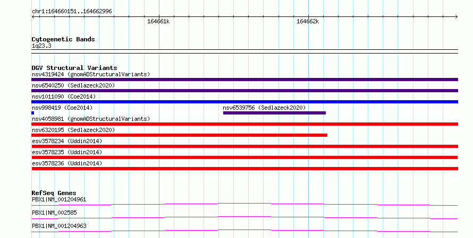Click the blue nsv1011090 Coe2014 bar
This screenshot has width=473, height=238.
click(x=244, y=102)
